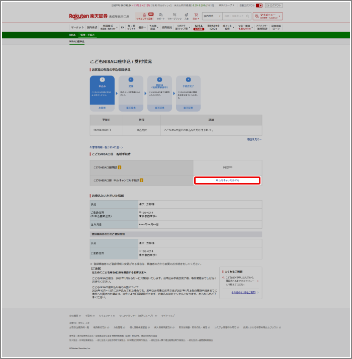Open the 国内株式 search category dropdown
352x359 pixels.
click(x=212, y=16)
